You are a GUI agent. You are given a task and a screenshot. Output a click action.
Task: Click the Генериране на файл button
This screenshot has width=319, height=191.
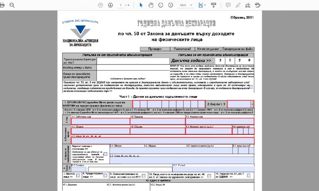coord(238,49)
